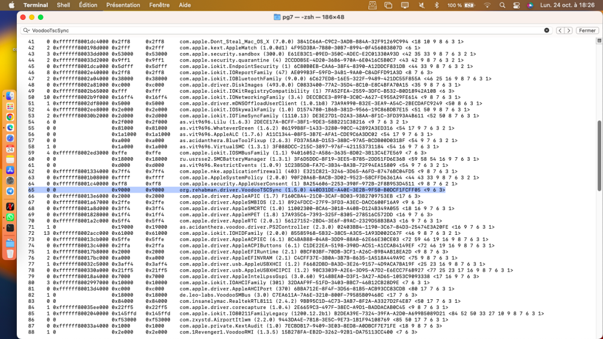Click the as.vit9696.AppleALC (1.7.6) line
This screenshot has height=339, width=603.
(x=230, y=134)
